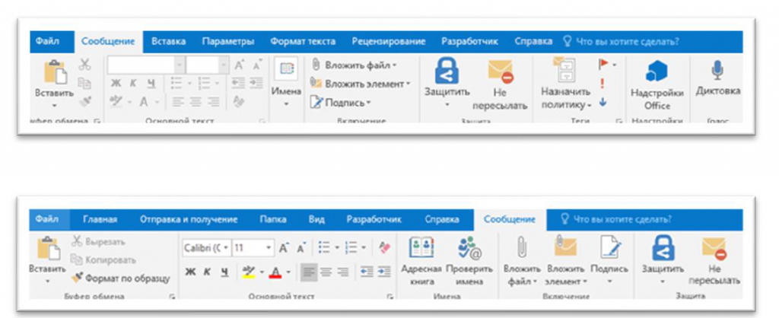Open the Теги group dialog launcher
The width and height of the screenshot is (779, 318).
point(618,121)
